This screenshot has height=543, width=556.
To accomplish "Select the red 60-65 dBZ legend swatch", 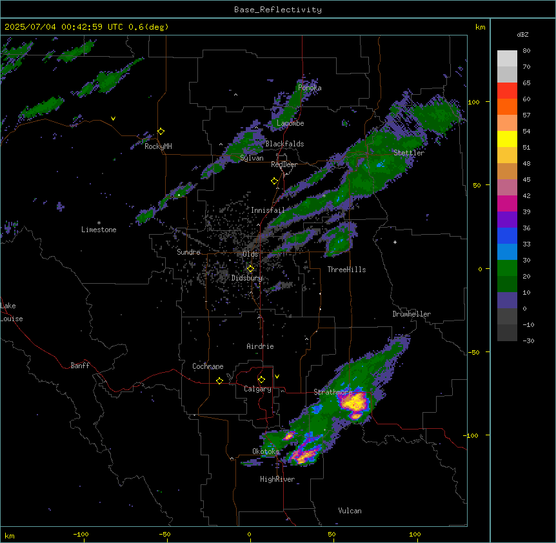I will (507, 91).
